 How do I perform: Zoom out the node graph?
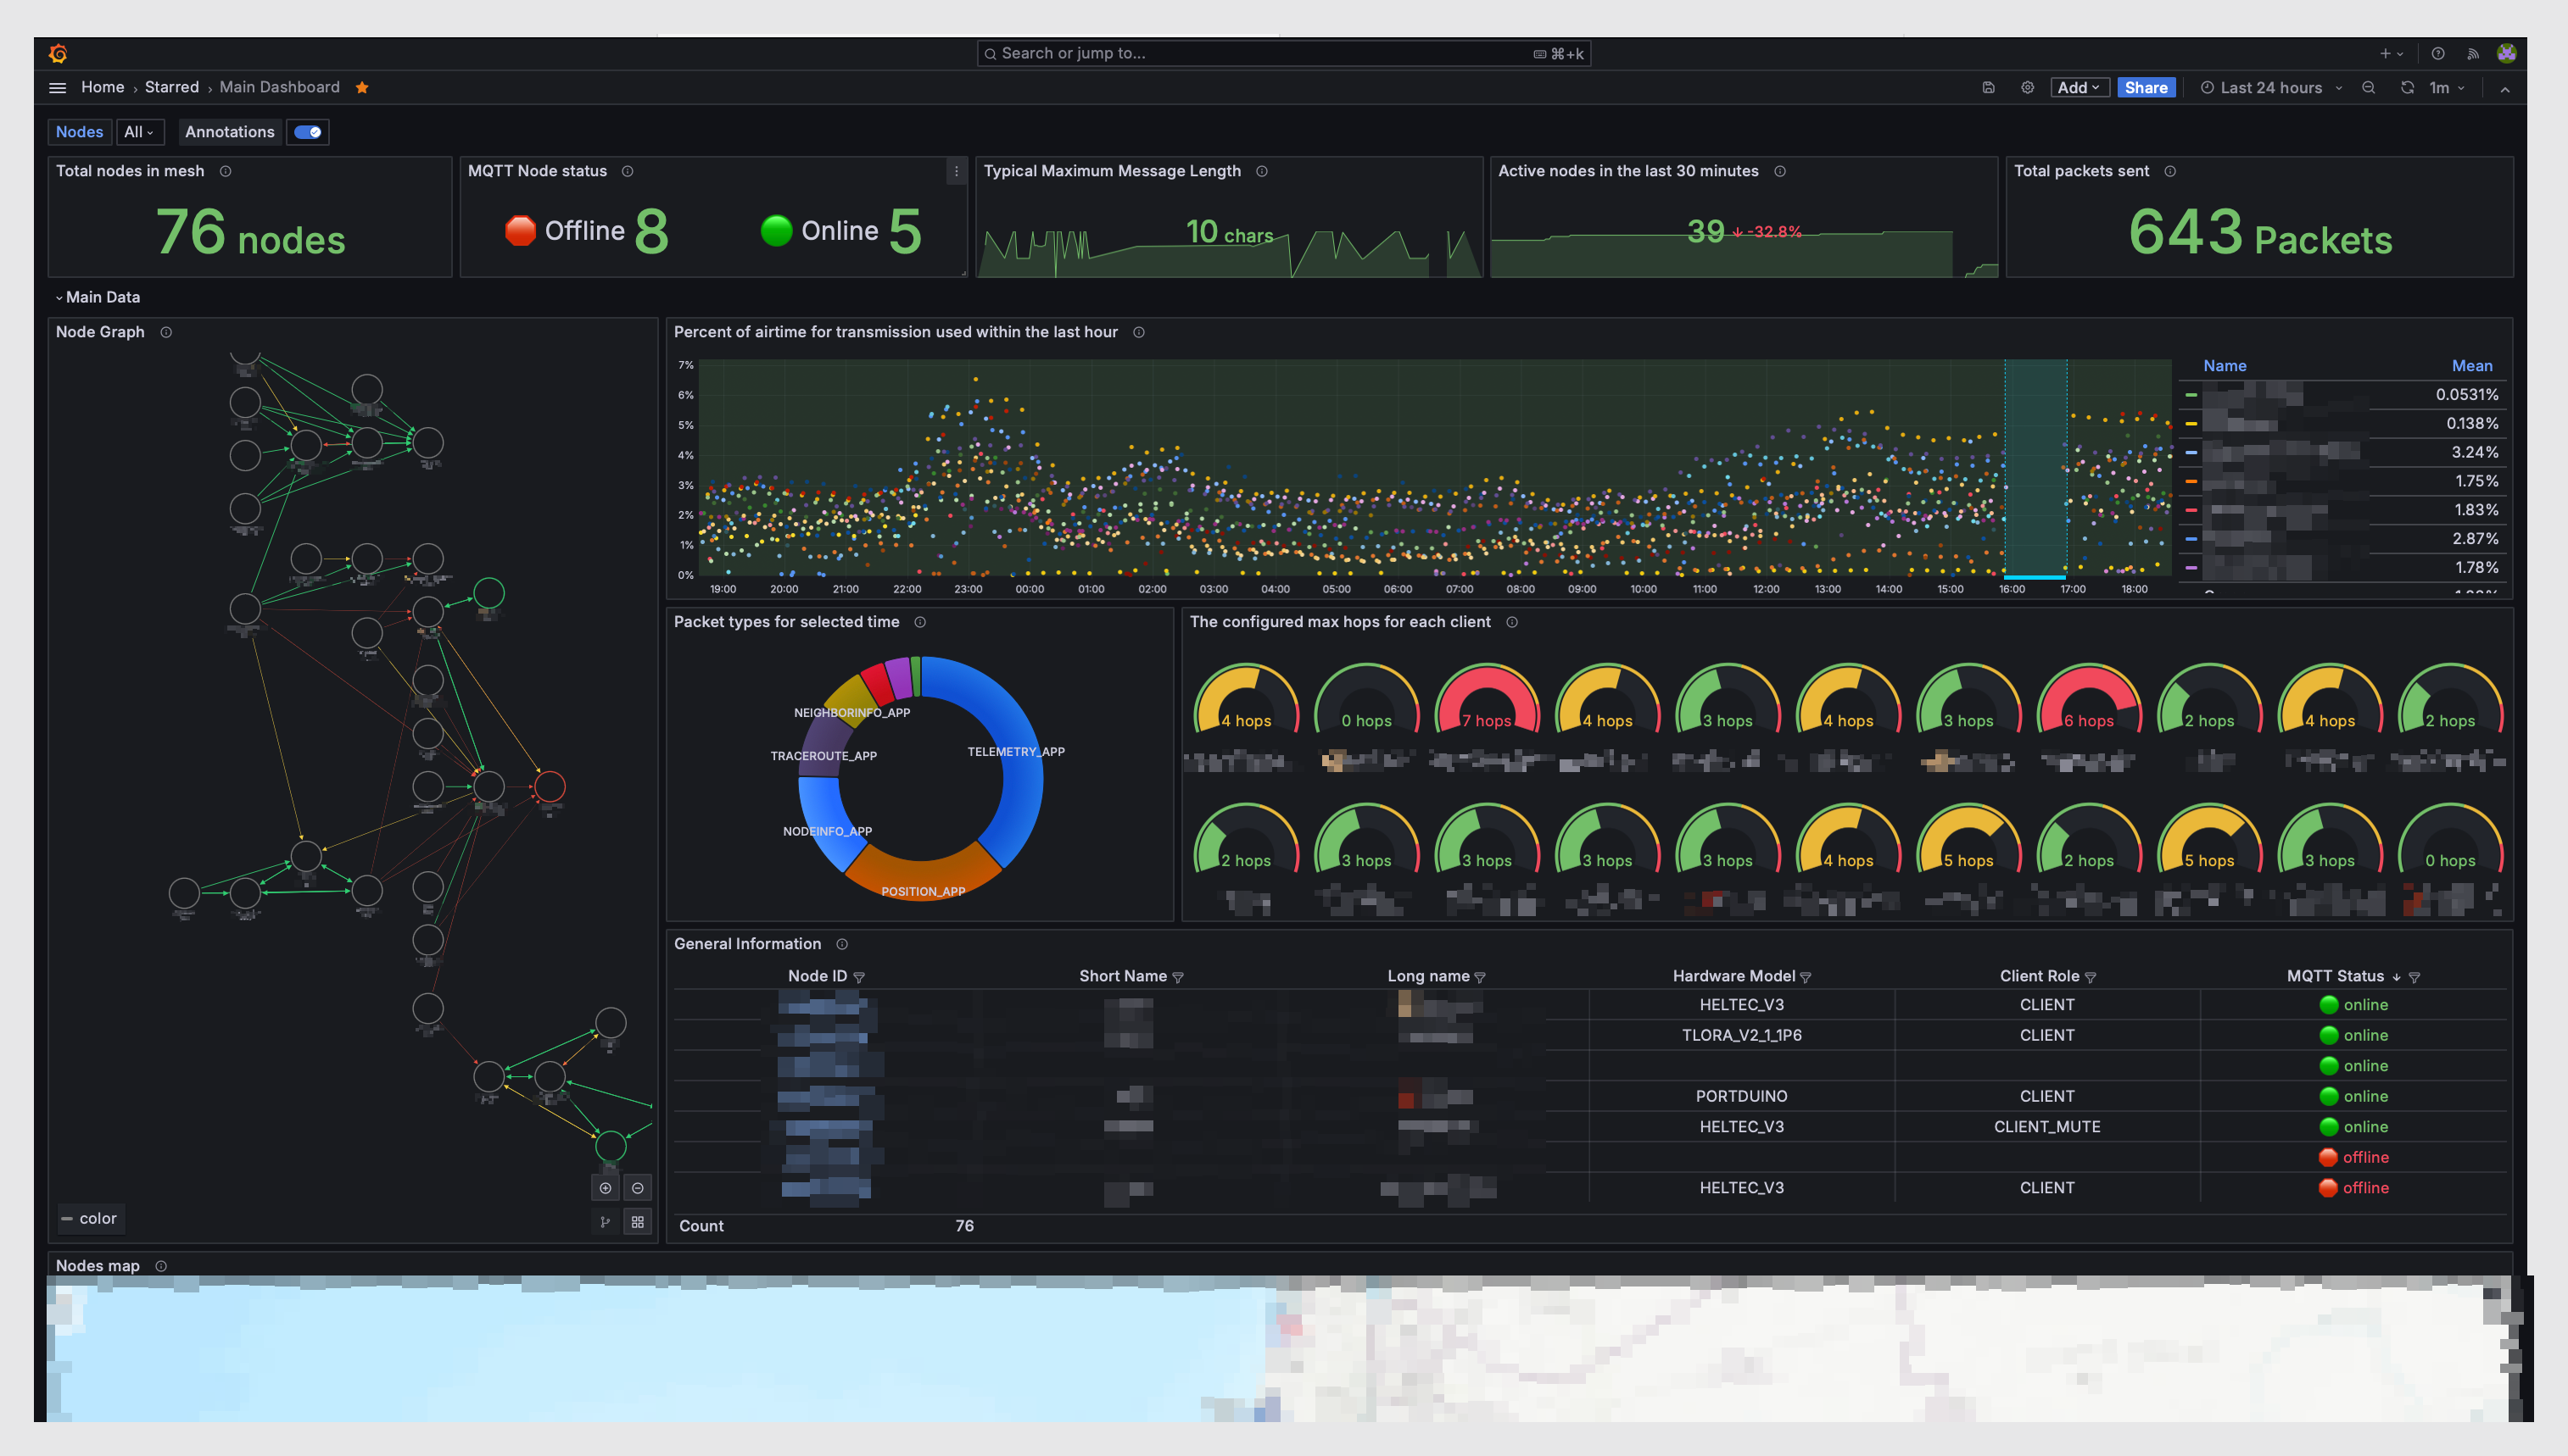(x=637, y=1188)
